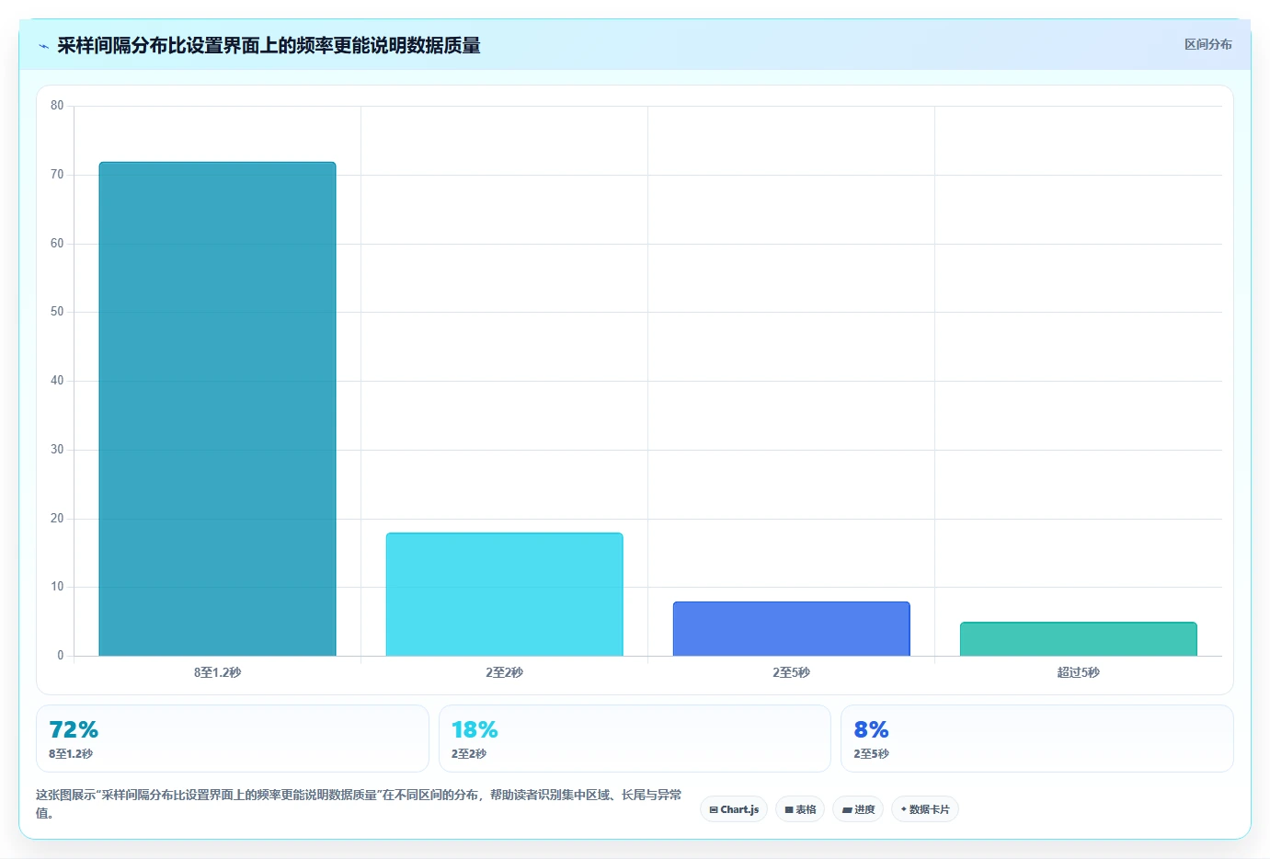
Task: Click the y-axis value 60
Action: [57, 244]
